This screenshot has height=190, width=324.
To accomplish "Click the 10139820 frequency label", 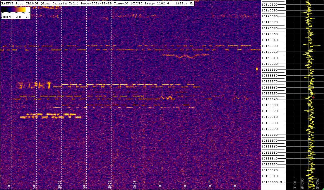I will 270,170.
